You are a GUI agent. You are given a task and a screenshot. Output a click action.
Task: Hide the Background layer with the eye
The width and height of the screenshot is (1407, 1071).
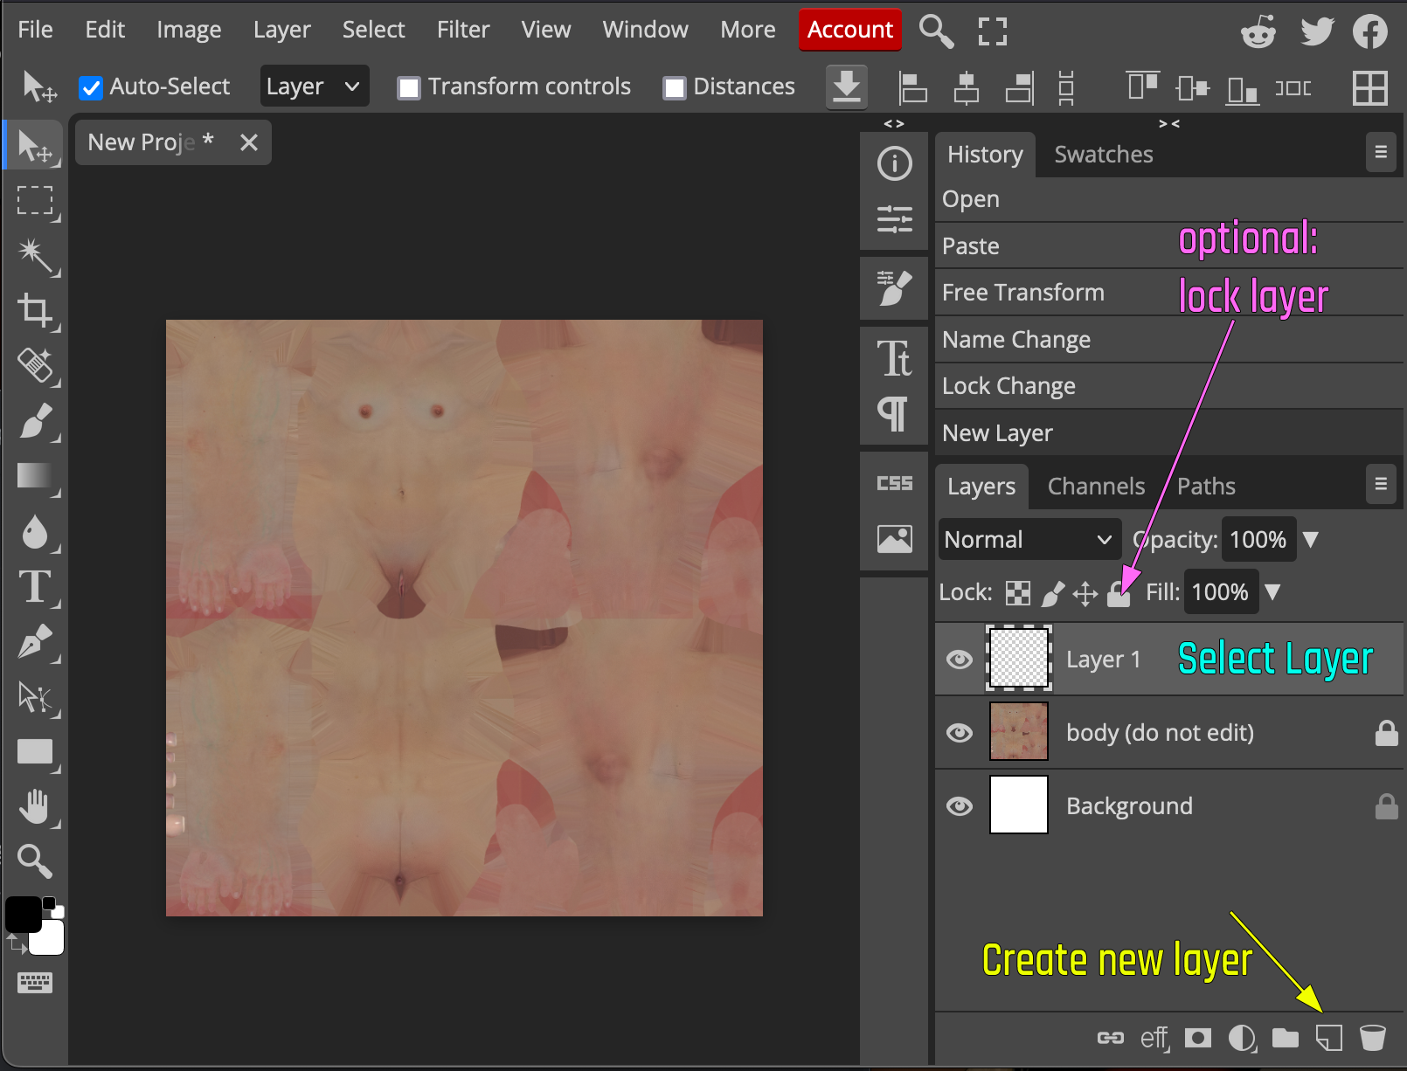tap(960, 805)
